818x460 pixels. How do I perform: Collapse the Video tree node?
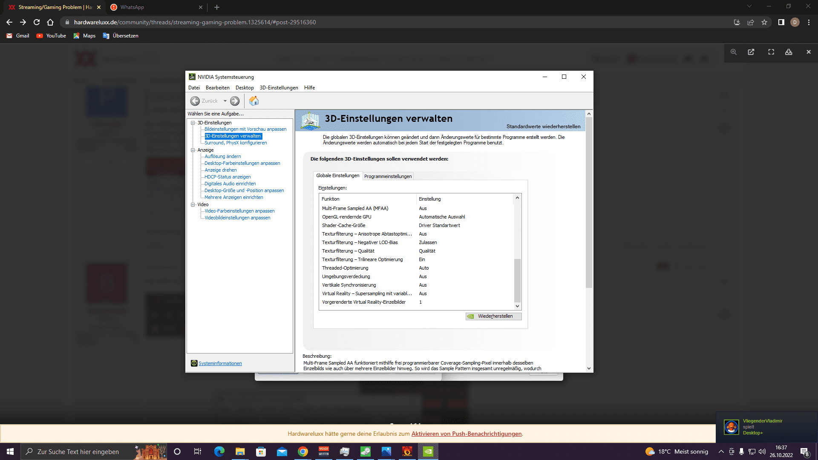(193, 204)
